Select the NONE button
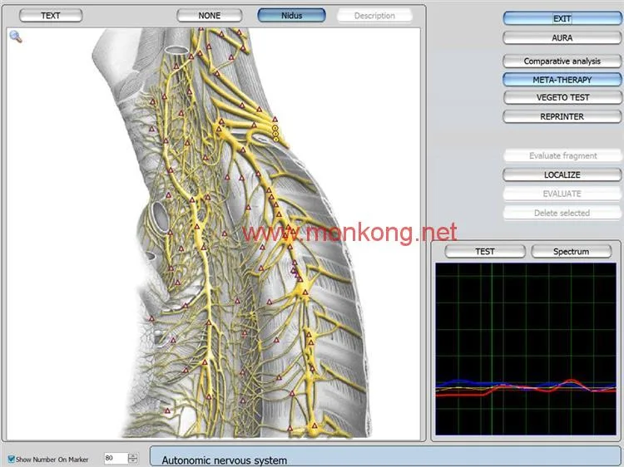Viewport: 624px width, 467px height. 210,16
